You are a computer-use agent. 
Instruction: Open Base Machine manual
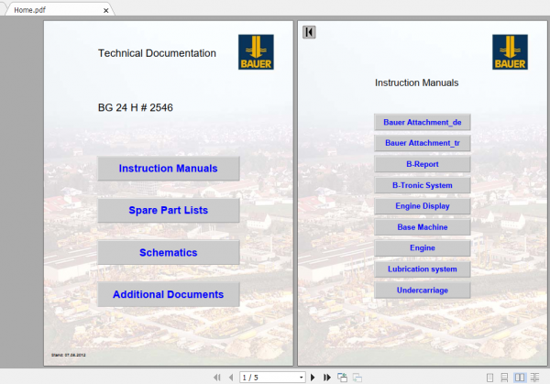pyautogui.click(x=423, y=227)
